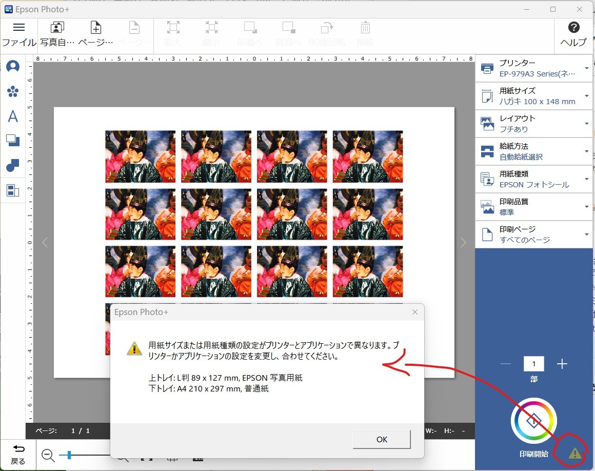
Task: Decrease copies with the minus button
Action: point(506,364)
